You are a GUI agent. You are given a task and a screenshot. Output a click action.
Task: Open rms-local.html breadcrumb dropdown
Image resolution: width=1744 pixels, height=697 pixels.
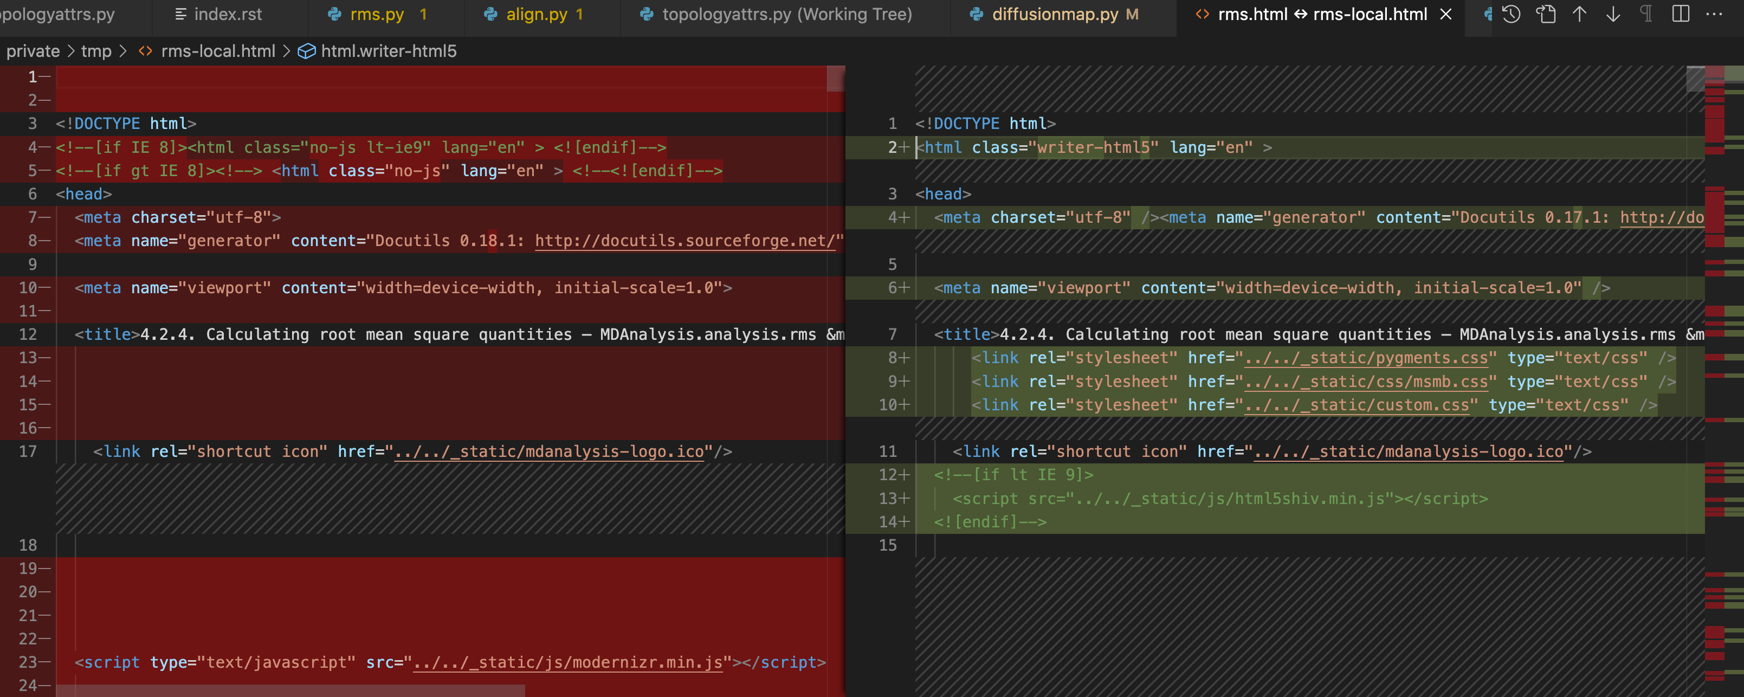tap(217, 51)
